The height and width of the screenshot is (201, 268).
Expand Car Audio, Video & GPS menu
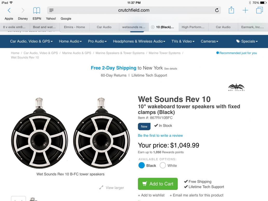pyautogui.click(x=31, y=41)
